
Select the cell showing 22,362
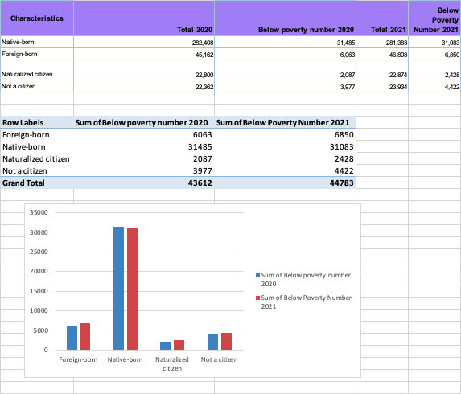(x=144, y=86)
